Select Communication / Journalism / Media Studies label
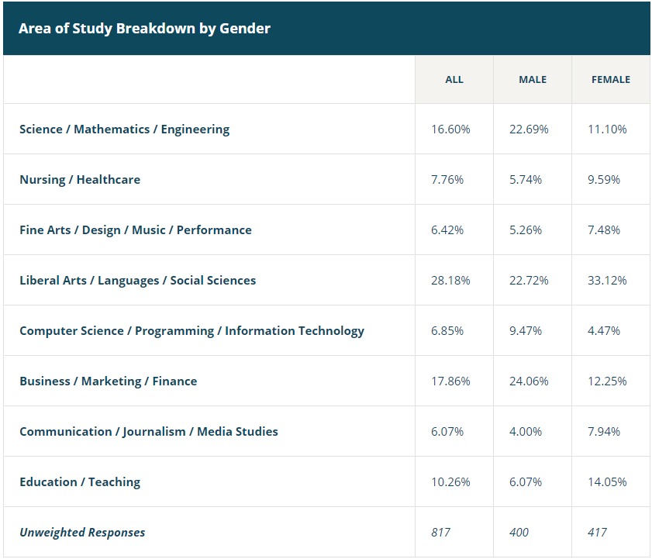This screenshot has height=559, width=652. (148, 432)
